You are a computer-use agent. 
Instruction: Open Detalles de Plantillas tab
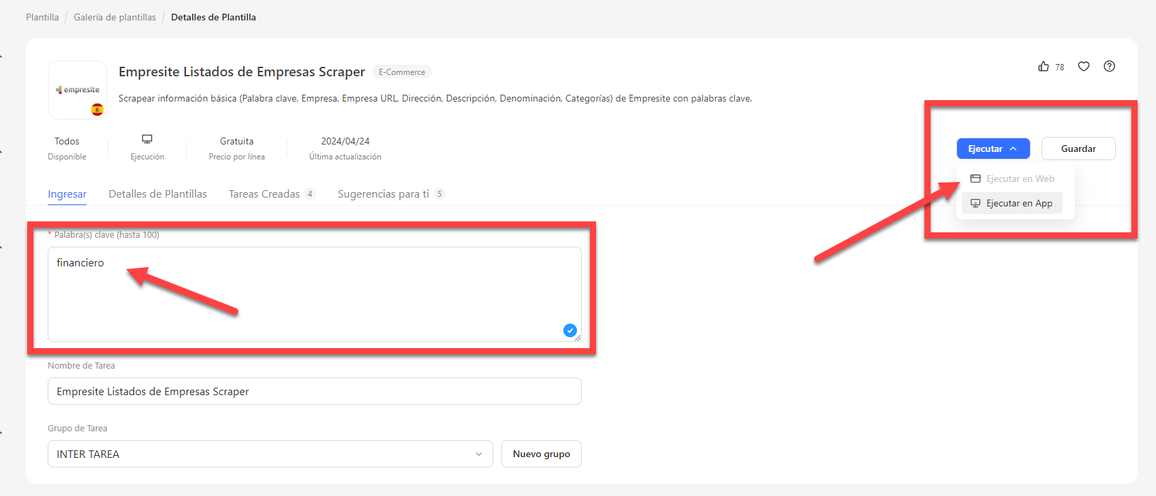point(158,194)
